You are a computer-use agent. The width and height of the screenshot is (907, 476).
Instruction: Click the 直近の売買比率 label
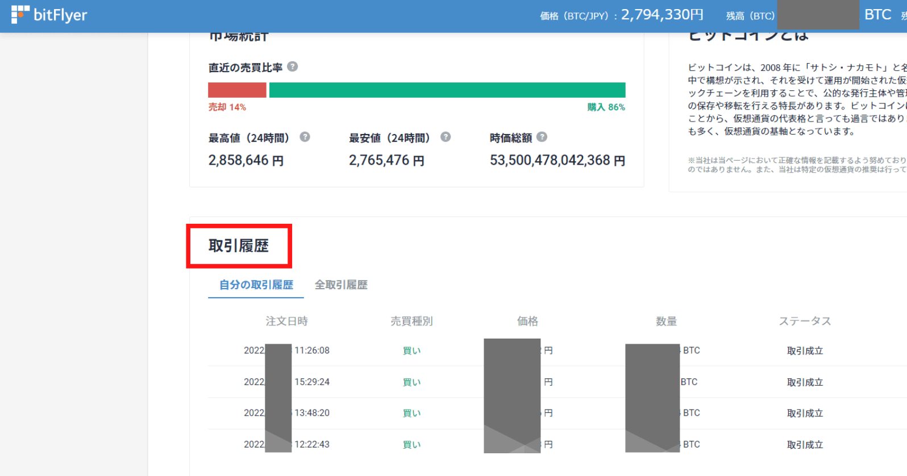(246, 68)
